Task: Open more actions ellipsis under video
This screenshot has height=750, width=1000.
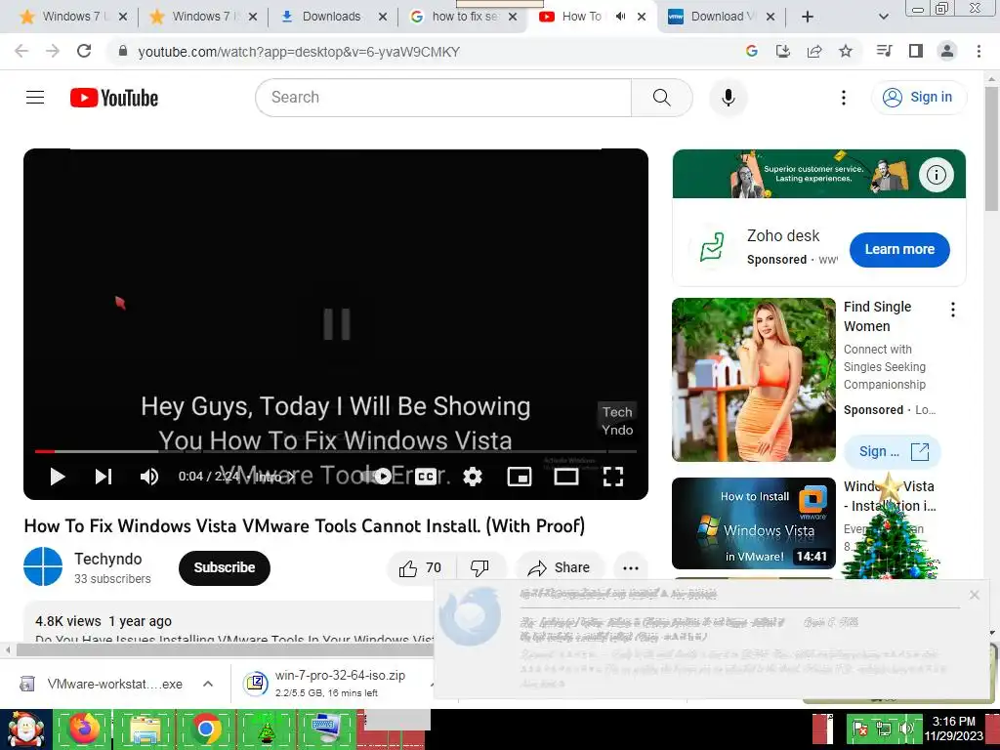Action: point(631,567)
